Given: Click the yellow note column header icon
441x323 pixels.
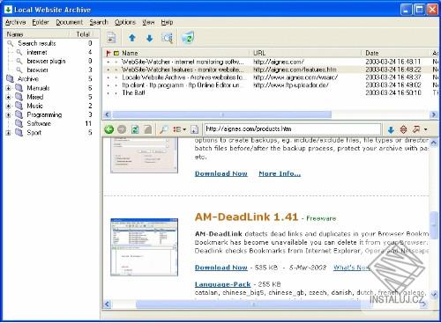Looking at the screenshot, I should (x=116, y=53).
